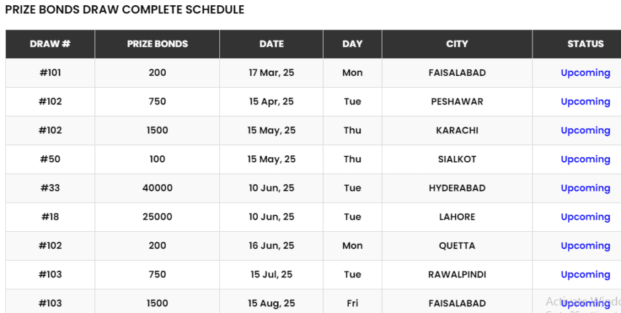Click the STATUS column header

[x=585, y=44]
